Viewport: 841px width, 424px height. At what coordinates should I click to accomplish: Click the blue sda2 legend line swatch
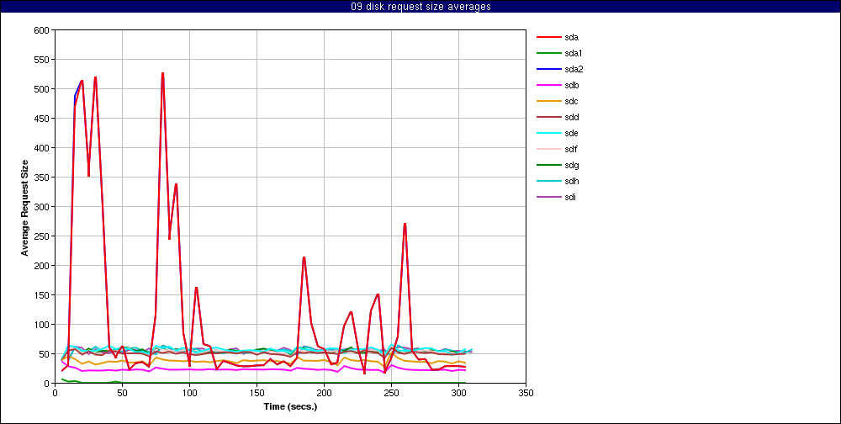coord(548,69)
